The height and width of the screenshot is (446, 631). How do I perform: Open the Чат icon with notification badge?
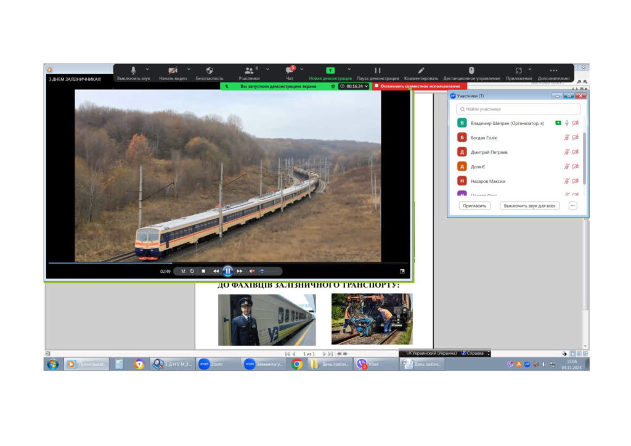point(290,70)
